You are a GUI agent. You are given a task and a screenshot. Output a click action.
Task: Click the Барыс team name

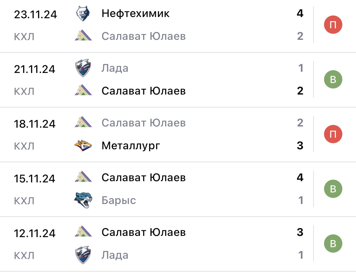(119, 200)
